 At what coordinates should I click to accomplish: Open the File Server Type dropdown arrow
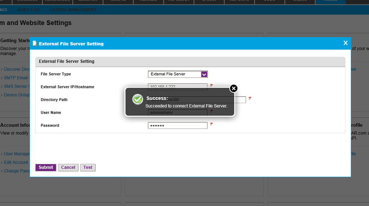click(x=204, y=74)
